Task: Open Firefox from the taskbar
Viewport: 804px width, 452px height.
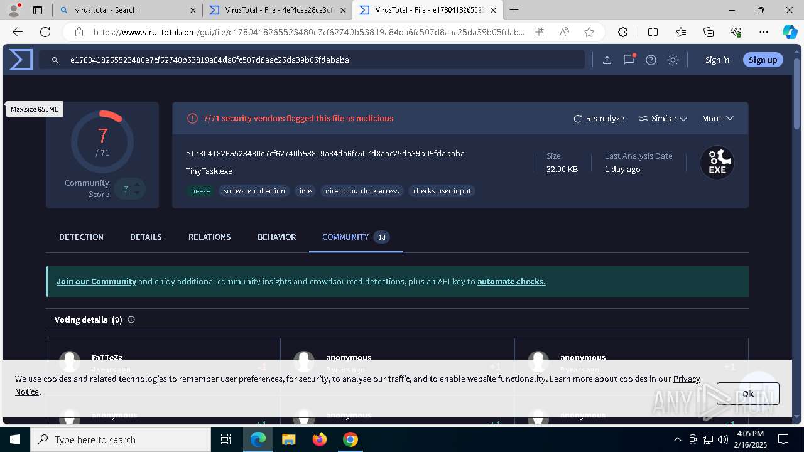Action: [x=319, y=439]
